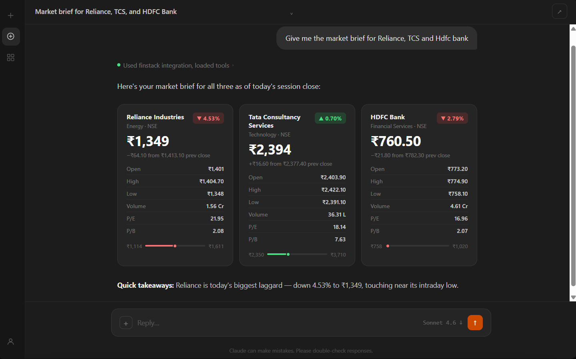Click the HDFC Bank 2.79% decline badge
Image resolution: width=576 pixels, height=359 pixels.
[x=452, y=118]
